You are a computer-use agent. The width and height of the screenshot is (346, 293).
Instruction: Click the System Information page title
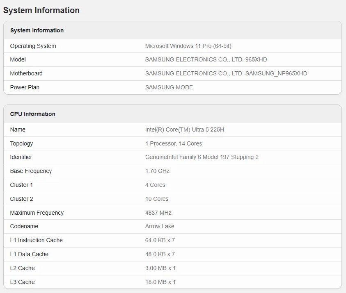tap(41, 10)
